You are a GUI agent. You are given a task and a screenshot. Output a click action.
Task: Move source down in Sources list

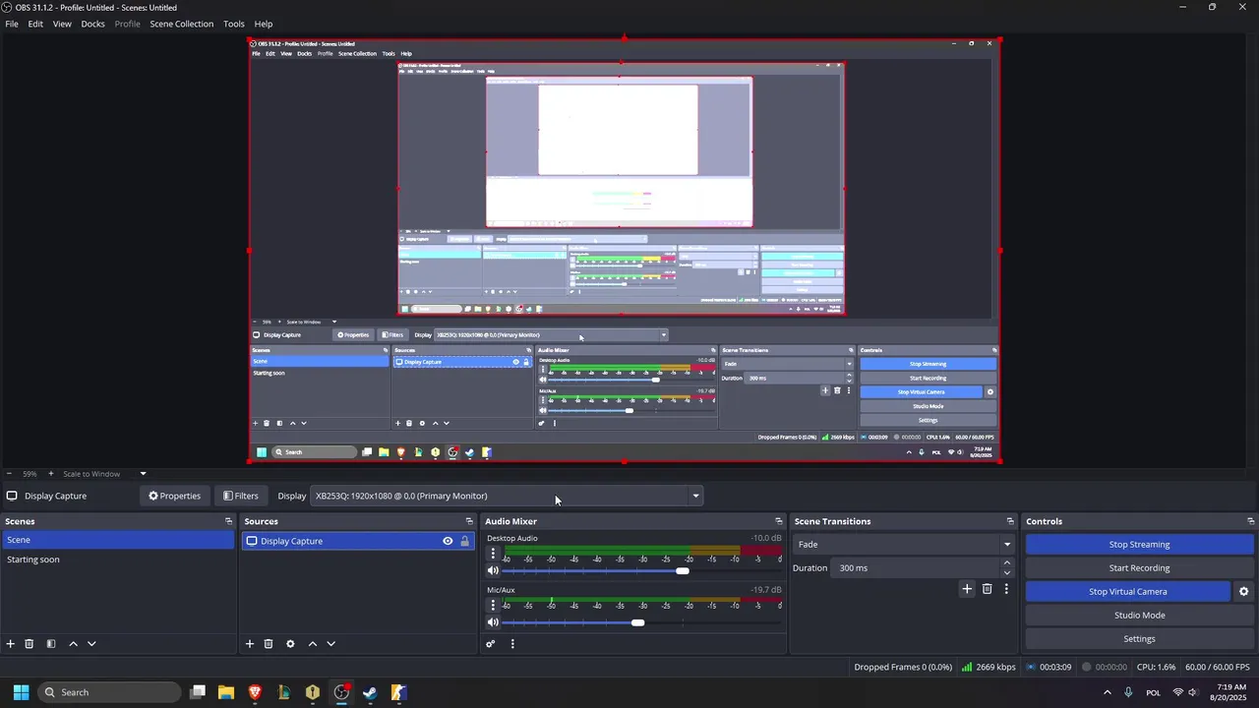[330, 644]
